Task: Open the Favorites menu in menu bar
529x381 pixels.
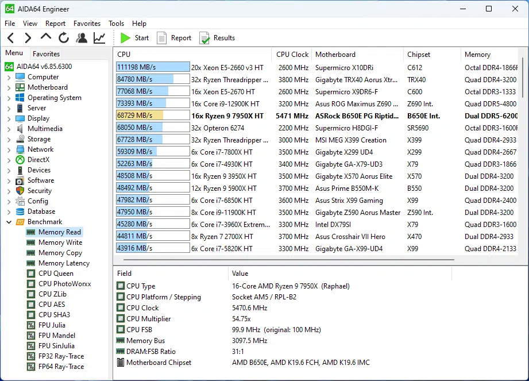Action: point(87,24)
